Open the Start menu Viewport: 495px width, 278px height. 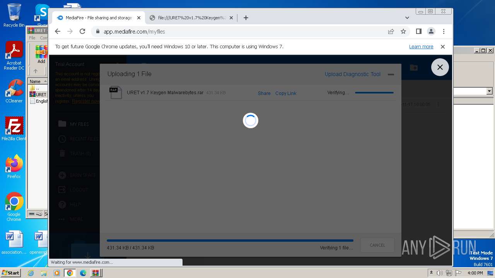[x=10, y=273]
